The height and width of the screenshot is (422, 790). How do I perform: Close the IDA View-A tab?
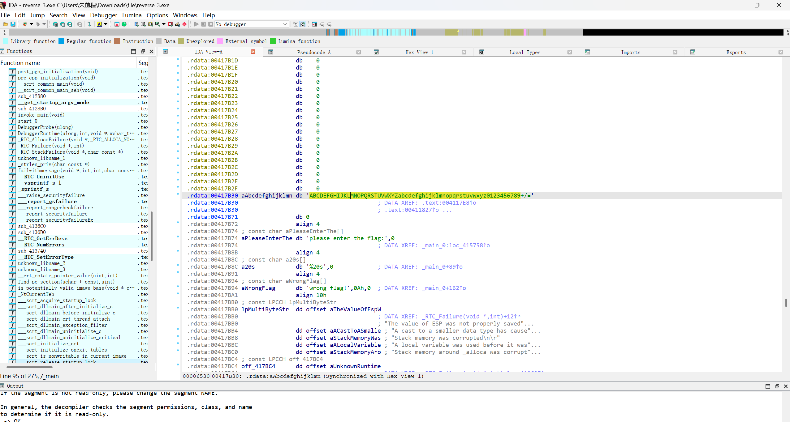pyautogui.click(x=253, y=52)
